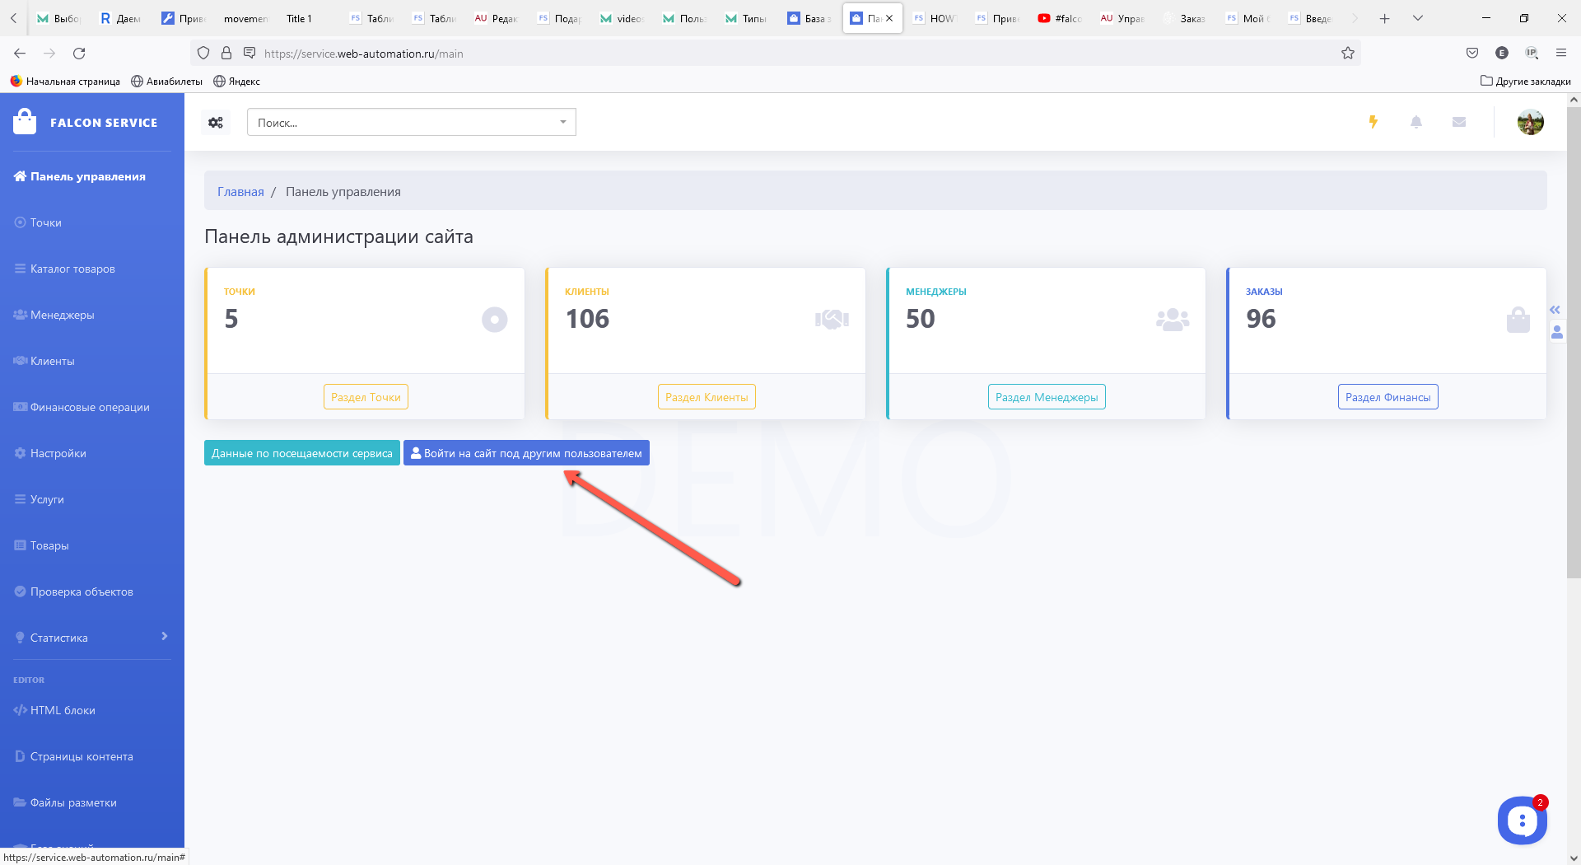Viewport: 1581px width, 865px height.
Task: Open the browser list all tabs chevron
Action: pos(1417,18)
